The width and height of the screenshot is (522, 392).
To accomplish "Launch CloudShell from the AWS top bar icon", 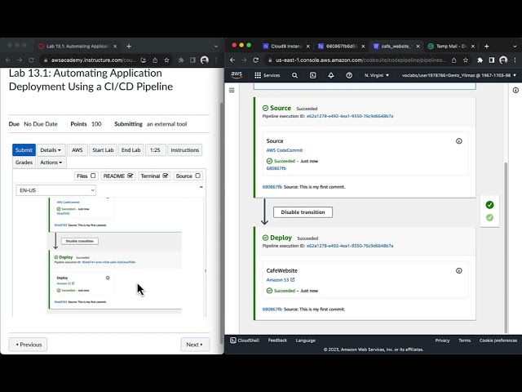I will pyautogui.click(x=313, y=75).
